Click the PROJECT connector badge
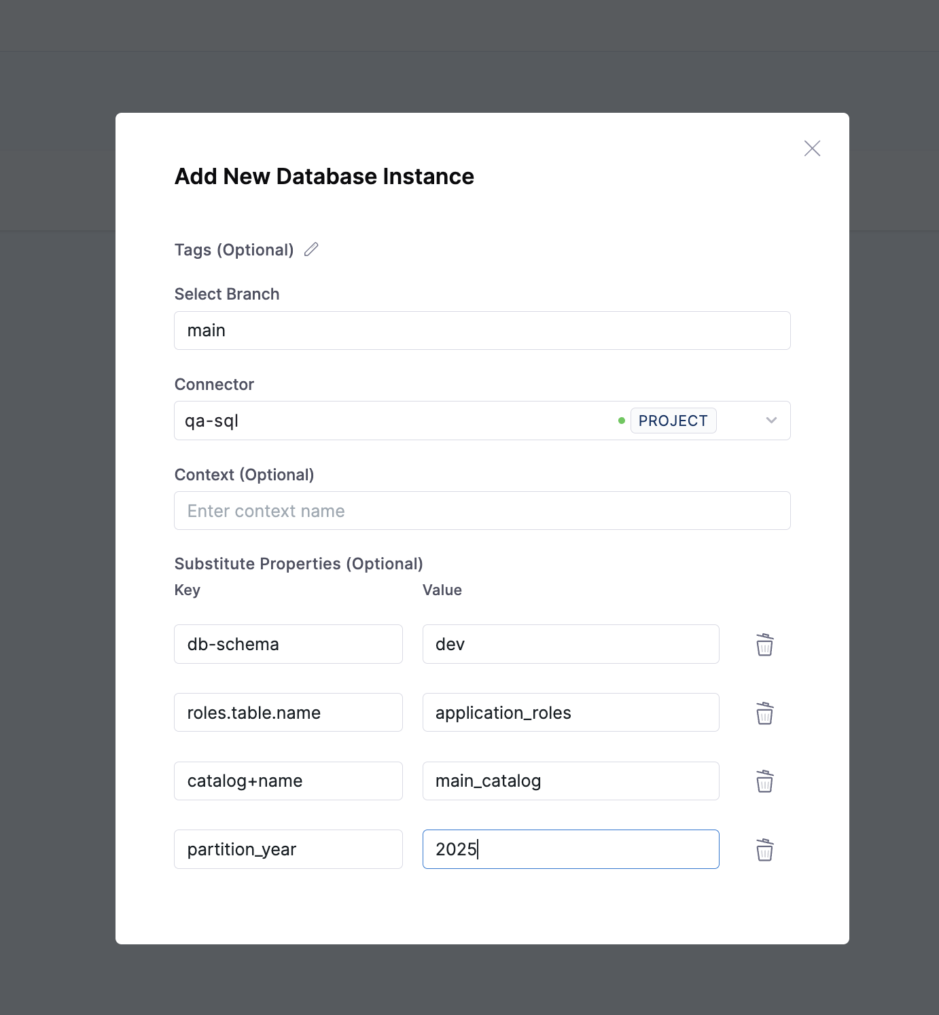Image resolution: width=939 pixels, height=1015 pixels. point(673,421)
